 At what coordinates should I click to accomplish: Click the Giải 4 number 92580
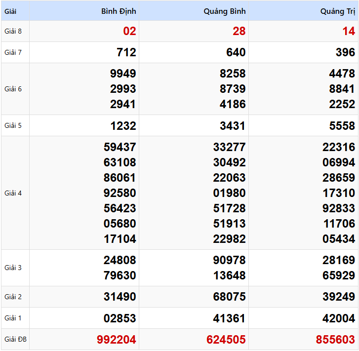(120, 193)
